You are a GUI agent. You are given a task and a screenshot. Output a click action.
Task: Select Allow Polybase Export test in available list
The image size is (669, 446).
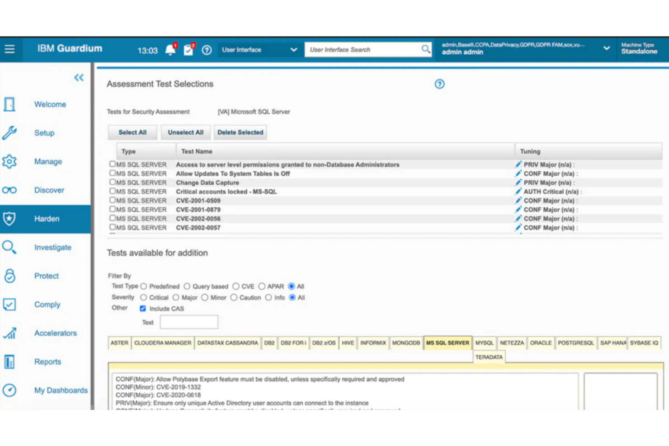(x=260, y=379)
